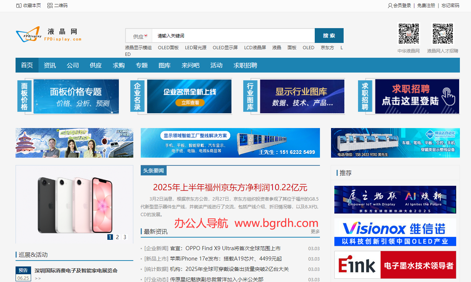Select hot keyword OLED面板
This screenshot has width=471, height=282.
point(168,48)
